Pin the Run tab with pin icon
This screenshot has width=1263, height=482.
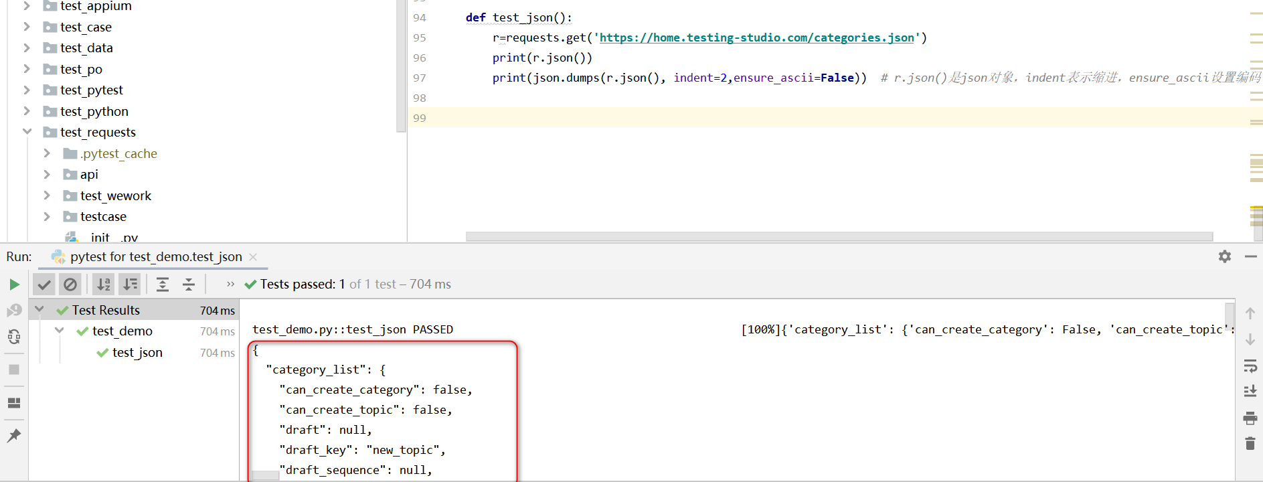point(14,436)
